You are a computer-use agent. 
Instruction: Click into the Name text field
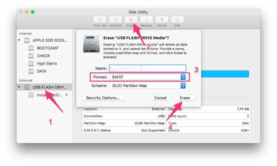[148, 68]
